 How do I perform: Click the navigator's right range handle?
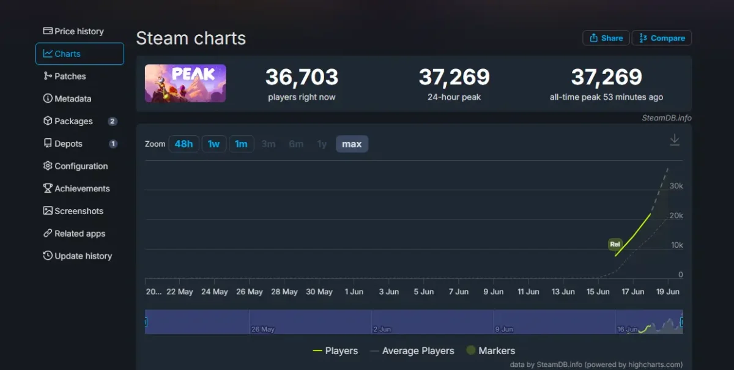click(682, 322)
